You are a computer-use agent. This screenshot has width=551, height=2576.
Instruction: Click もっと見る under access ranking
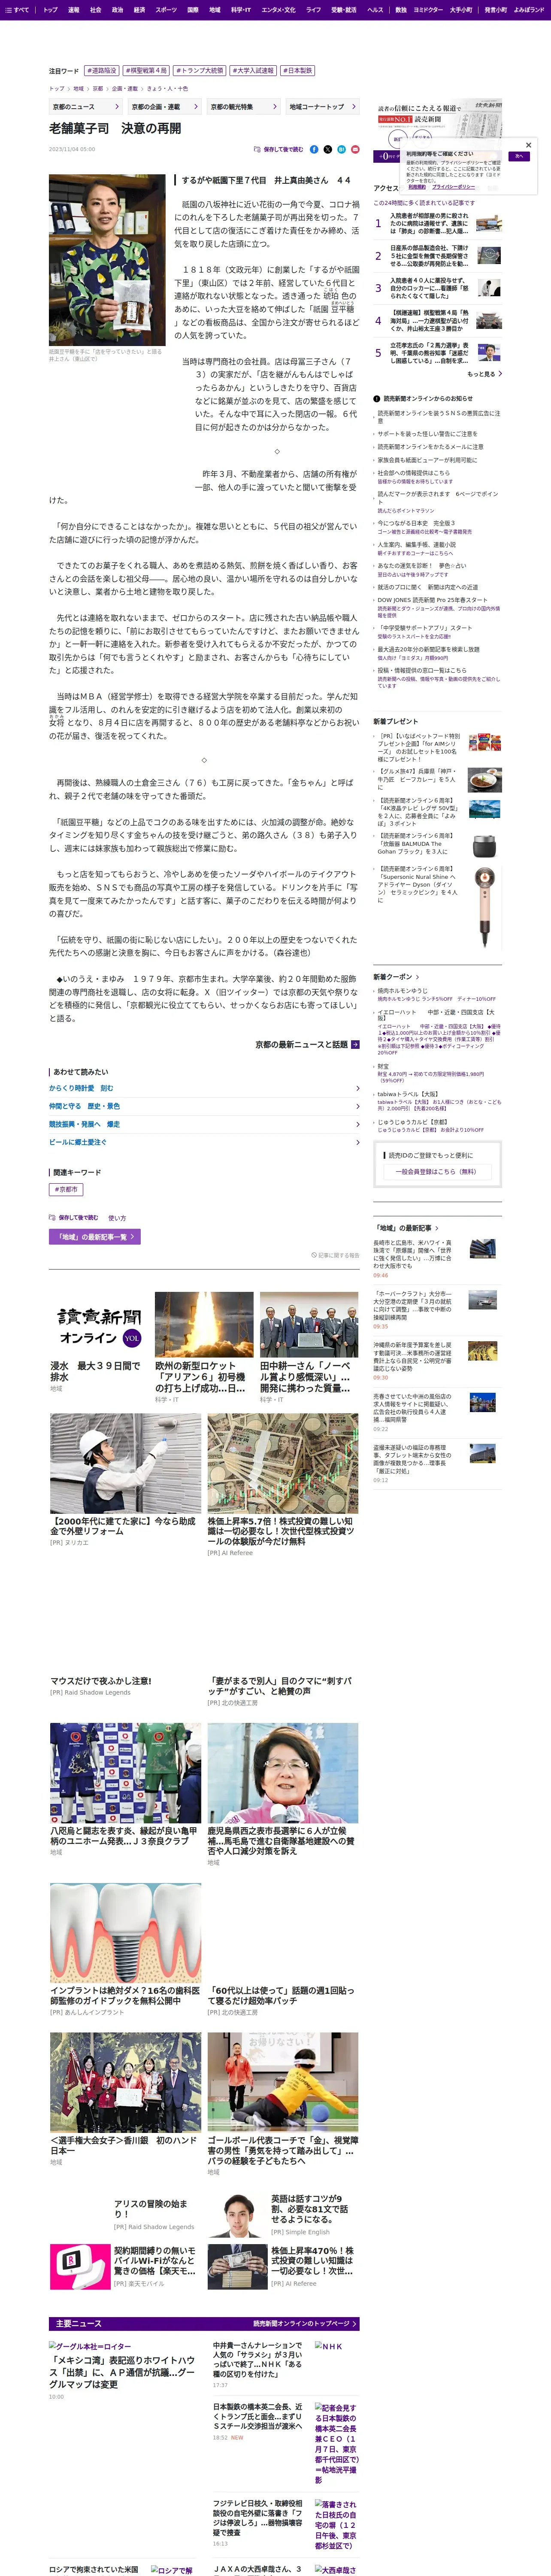point(484,374)
